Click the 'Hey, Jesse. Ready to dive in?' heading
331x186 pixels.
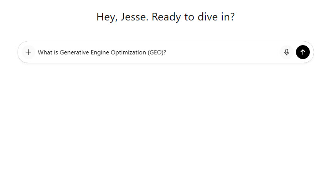165,17
